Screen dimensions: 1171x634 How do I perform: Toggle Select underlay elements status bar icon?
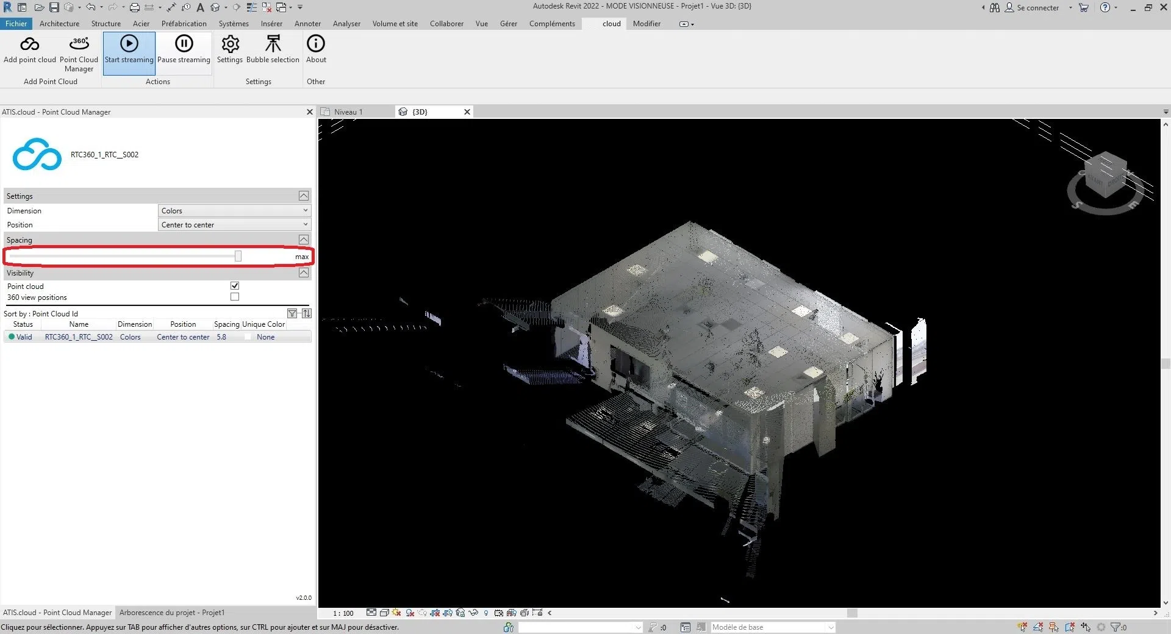(x=1038, y=627)
